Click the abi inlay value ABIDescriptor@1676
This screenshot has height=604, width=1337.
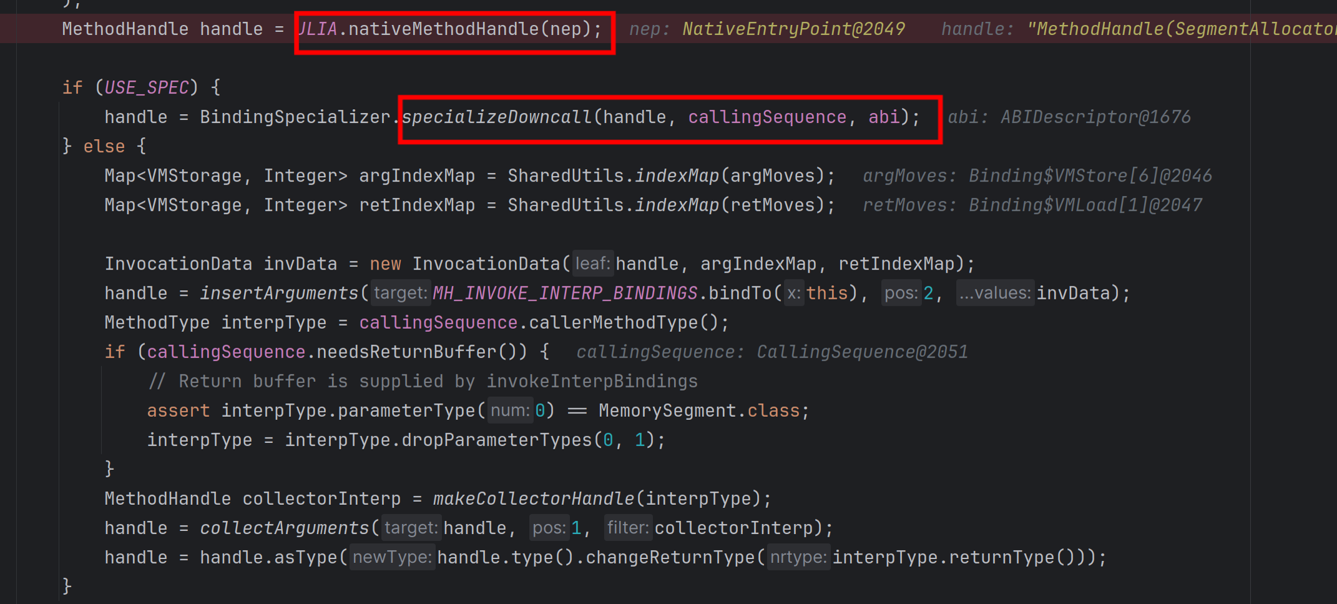tap(1095, 117)
